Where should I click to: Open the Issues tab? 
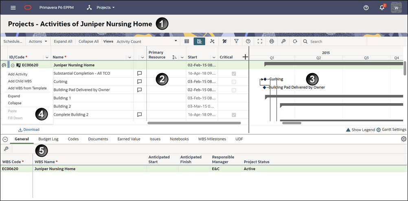tap(155, 139)
